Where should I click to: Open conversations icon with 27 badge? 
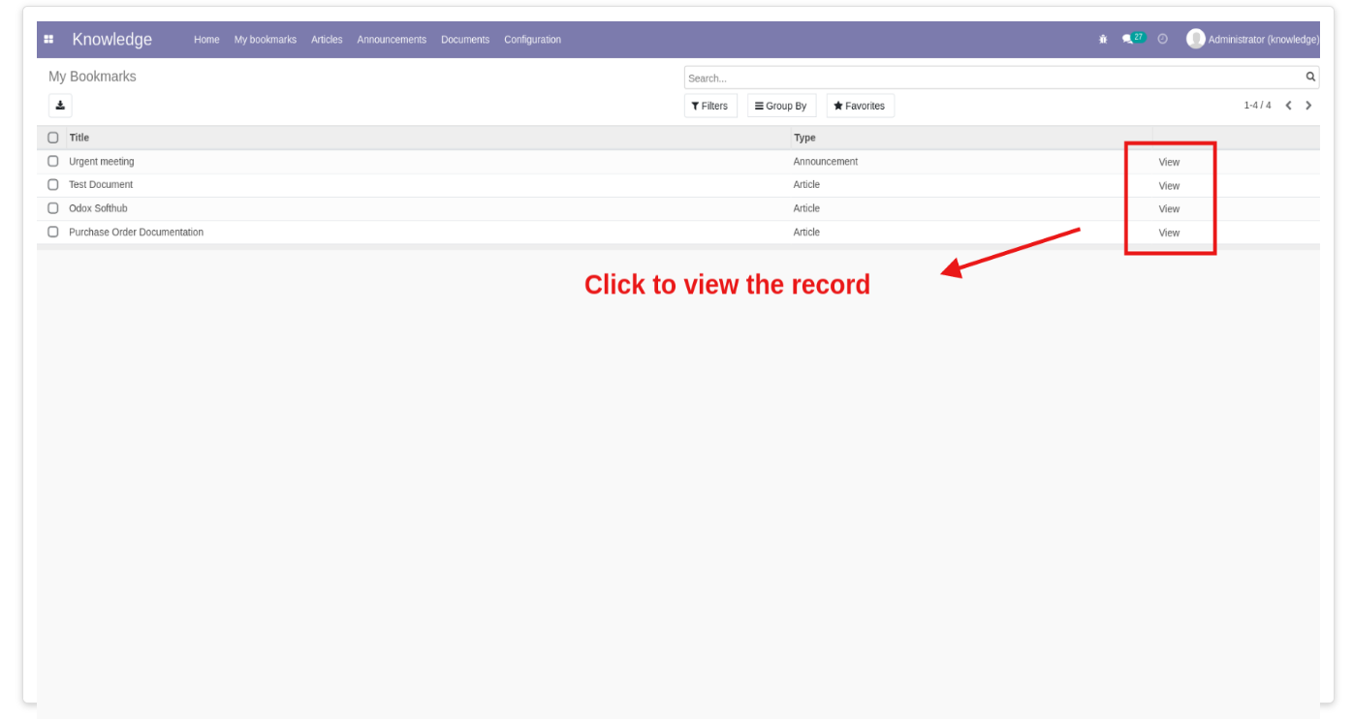(1133, 39)
